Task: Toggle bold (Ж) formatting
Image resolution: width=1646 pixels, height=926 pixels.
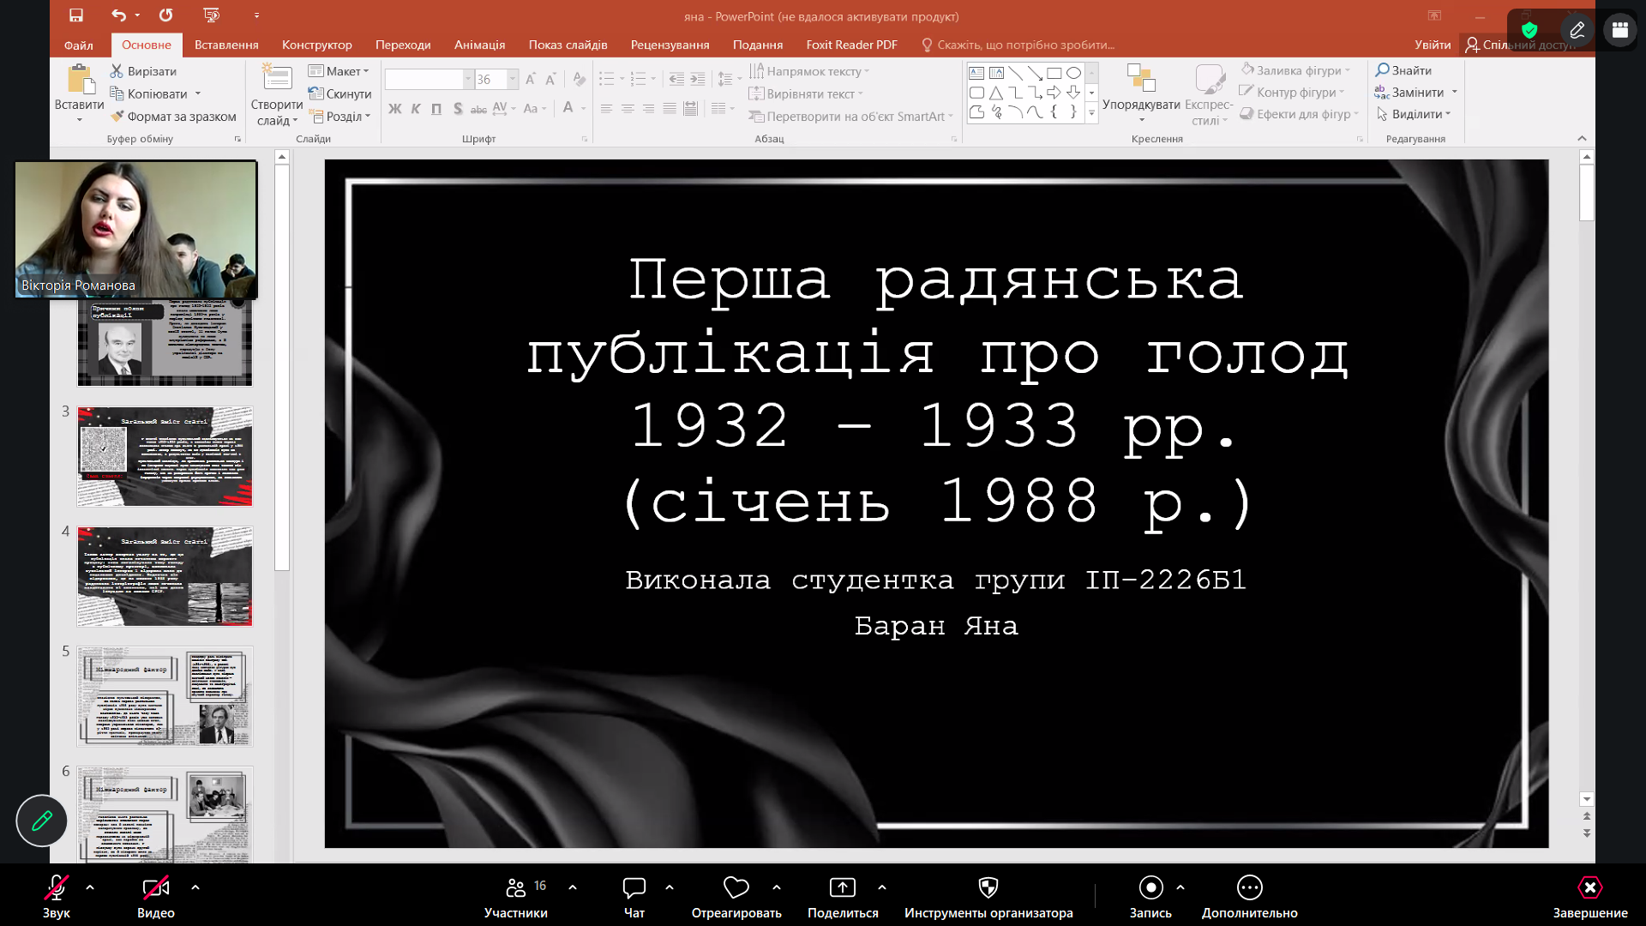Action: coord(394,109)
